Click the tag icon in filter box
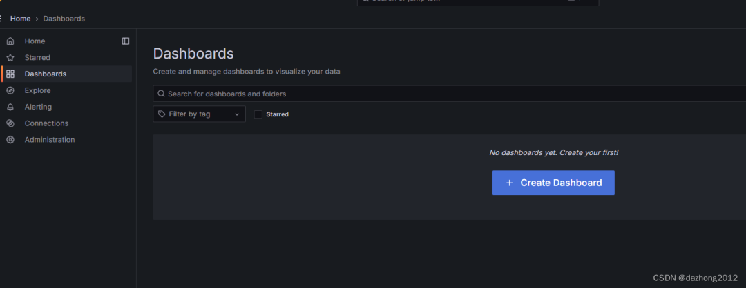Image resolution: width=746 pixels, height=288 pixels. pyautogui.click(x=162, y=114)
